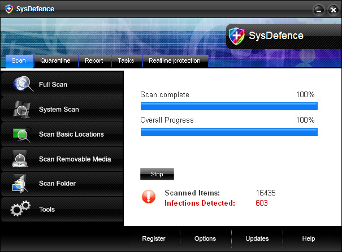Click the Overall Progress bar
This screenshot has width=342, height=252.
[229, 132]
